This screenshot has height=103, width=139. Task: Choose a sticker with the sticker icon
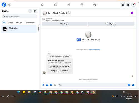pos(51,85)
